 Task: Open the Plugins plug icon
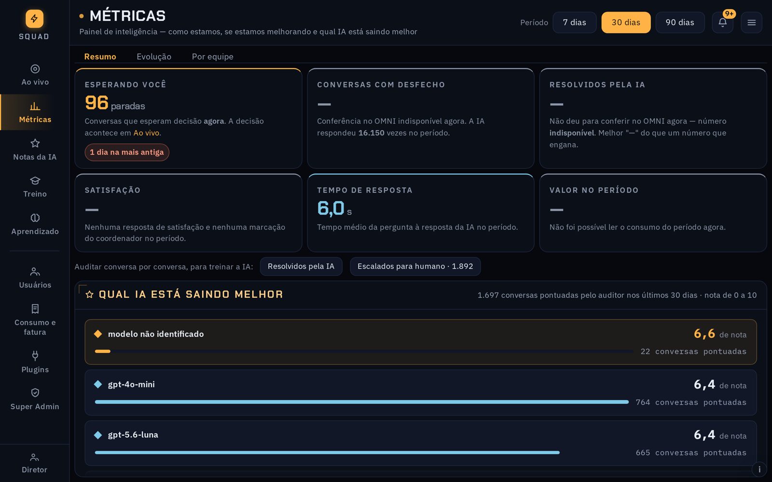(x=35, y=356)
